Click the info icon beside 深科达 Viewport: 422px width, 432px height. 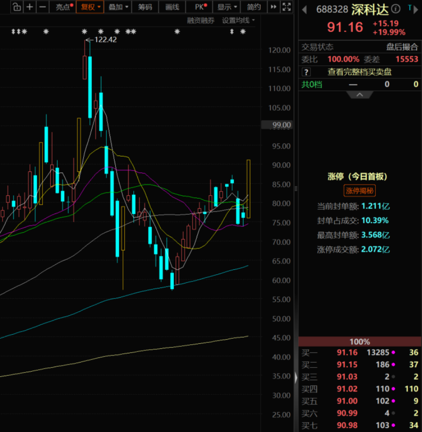(x=396, y=9)
